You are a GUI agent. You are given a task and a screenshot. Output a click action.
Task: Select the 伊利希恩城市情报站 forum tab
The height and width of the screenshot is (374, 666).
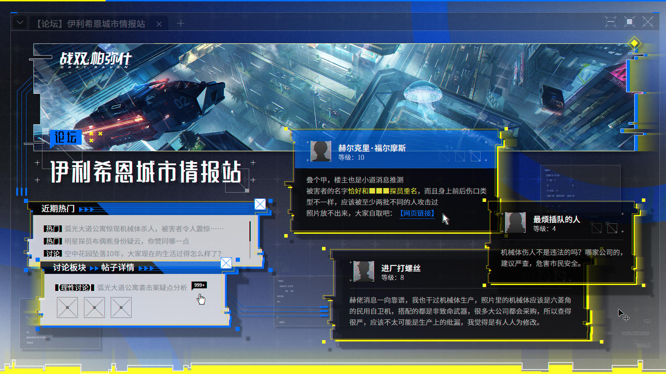[x=91, y=24]
